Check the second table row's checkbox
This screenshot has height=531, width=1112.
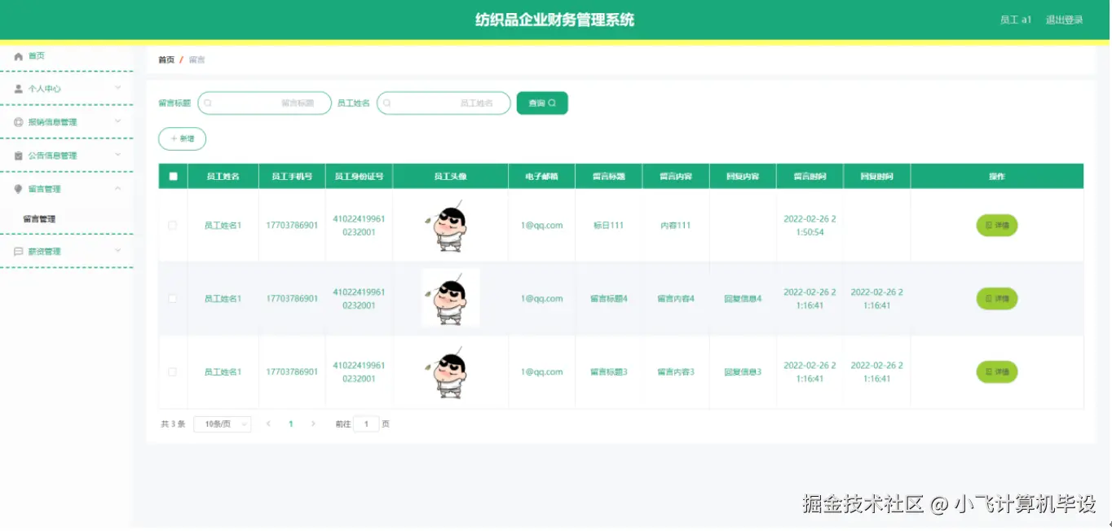click(x=172, y=298)
